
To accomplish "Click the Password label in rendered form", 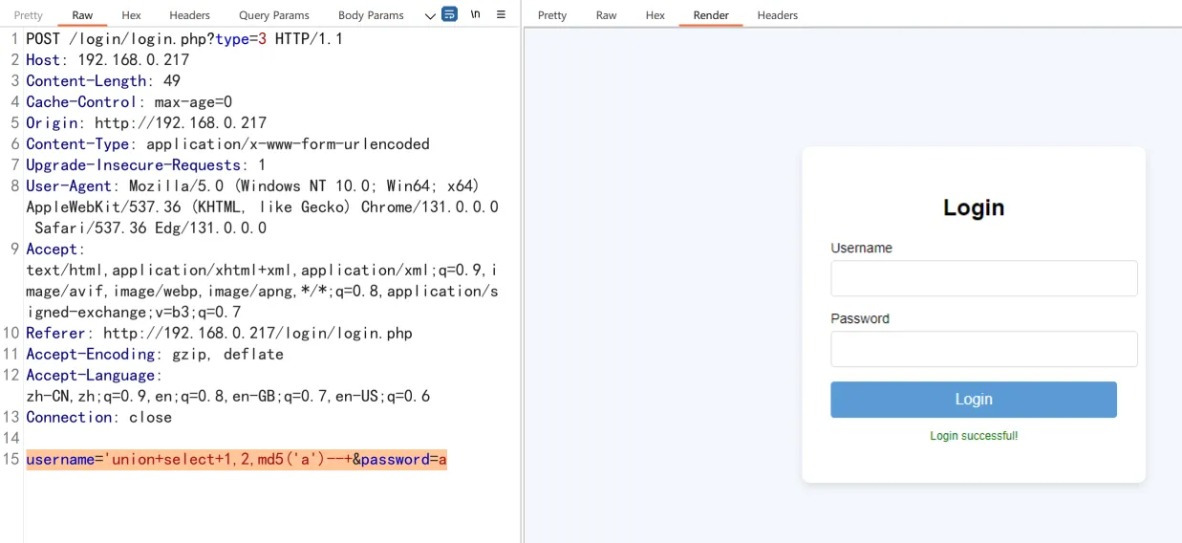I will point(860,318).
